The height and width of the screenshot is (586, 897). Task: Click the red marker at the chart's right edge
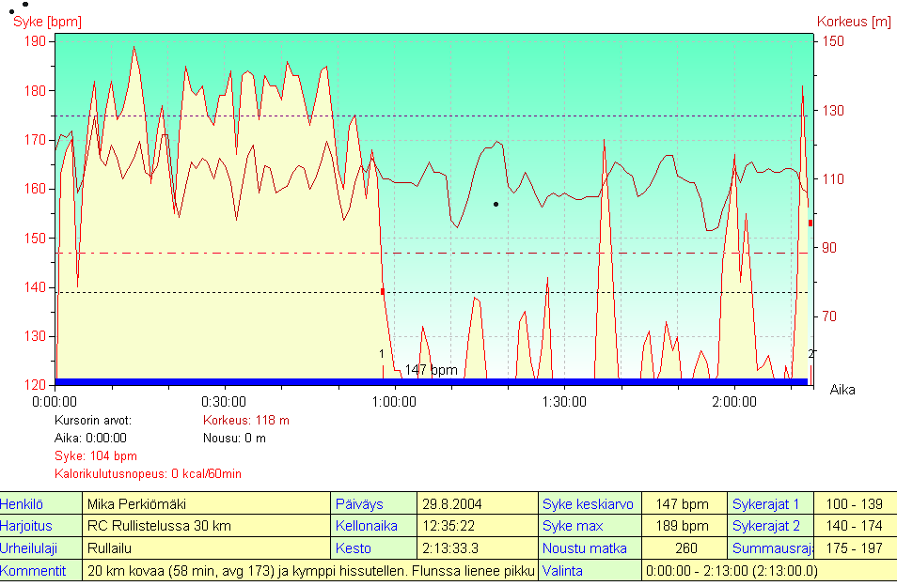[x=810, y=223]
